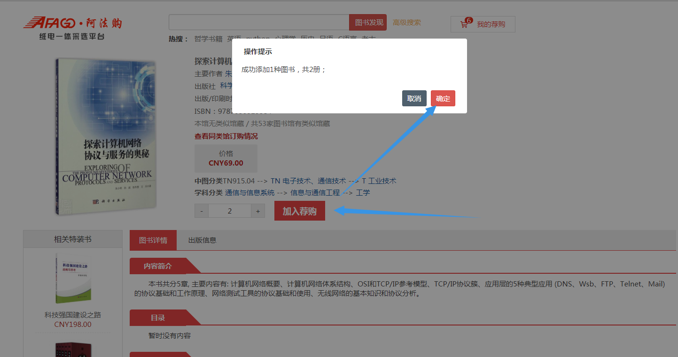Select the 图书详情 tab
This screenshot has height=357, width=678.
(153, 240)
